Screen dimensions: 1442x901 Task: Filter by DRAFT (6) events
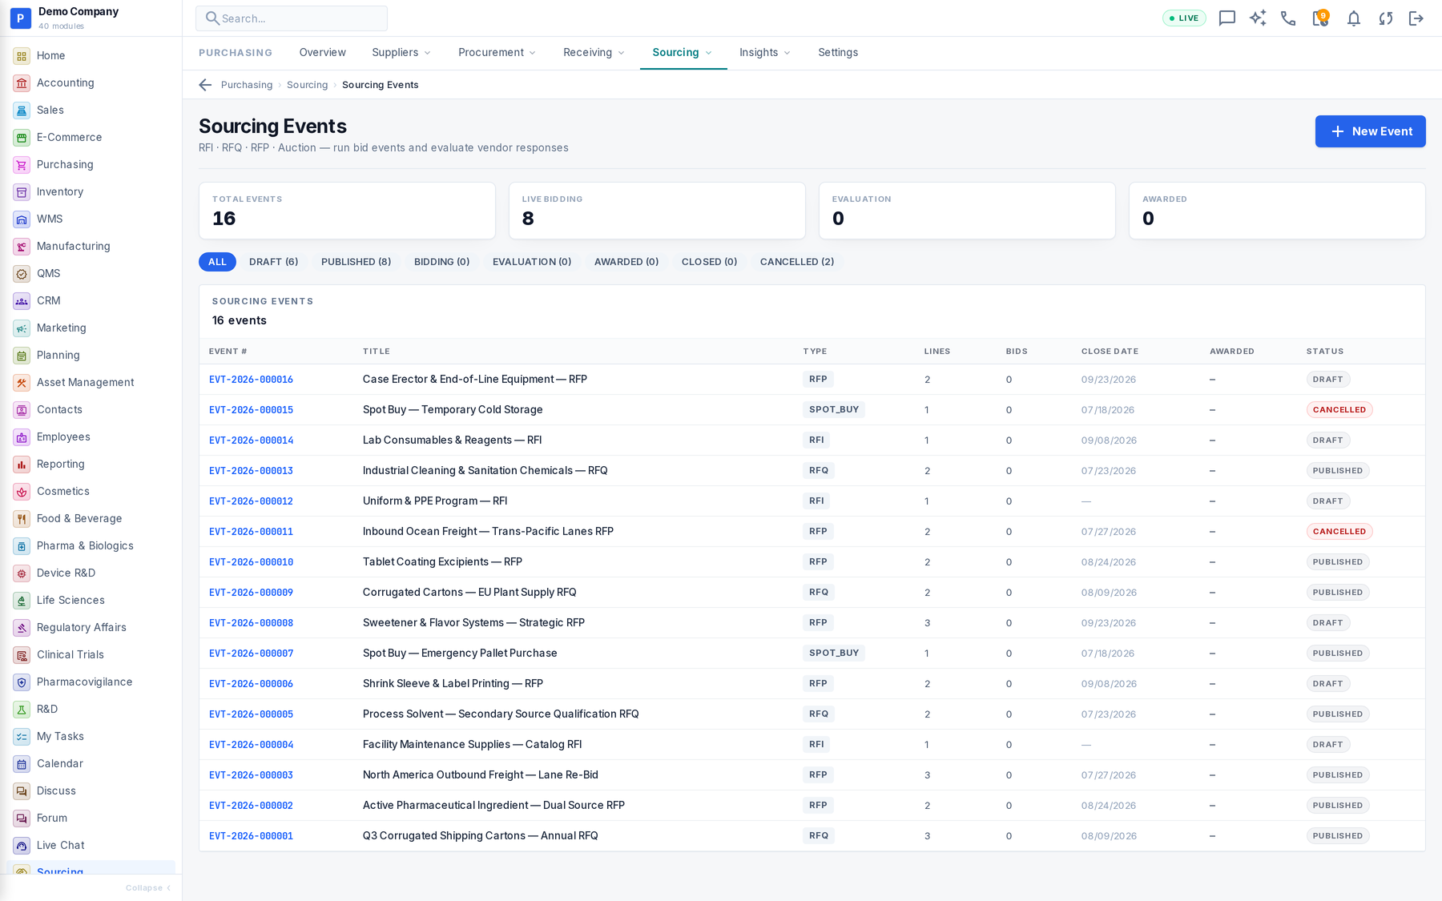(273, 262)
